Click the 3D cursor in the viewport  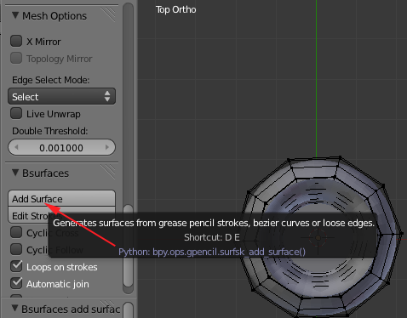[318, 237]
